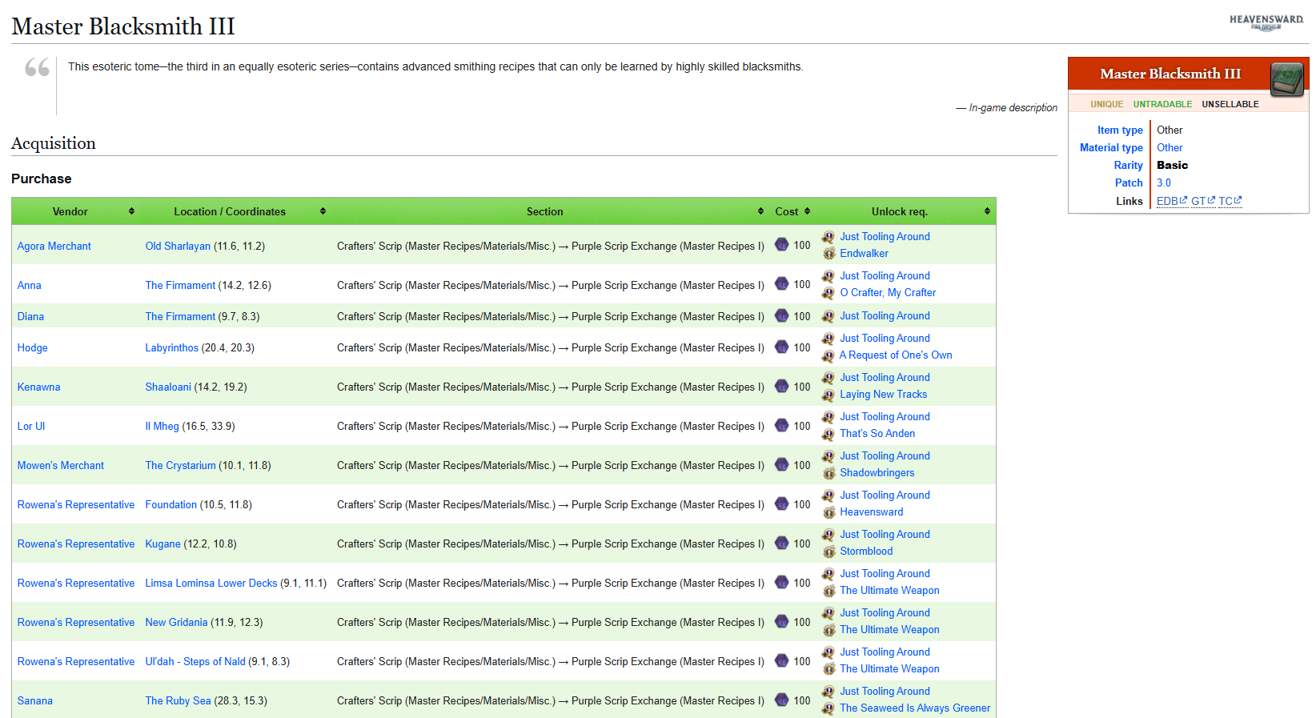Visit Limsa Lominsa Lower Decks page
The width and height of the screenshot is (1316, 718).
point(211,583)
